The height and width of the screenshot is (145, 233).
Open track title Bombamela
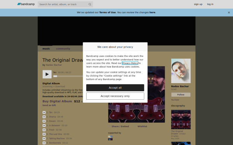pyautogui.click(x=55, y=143)
